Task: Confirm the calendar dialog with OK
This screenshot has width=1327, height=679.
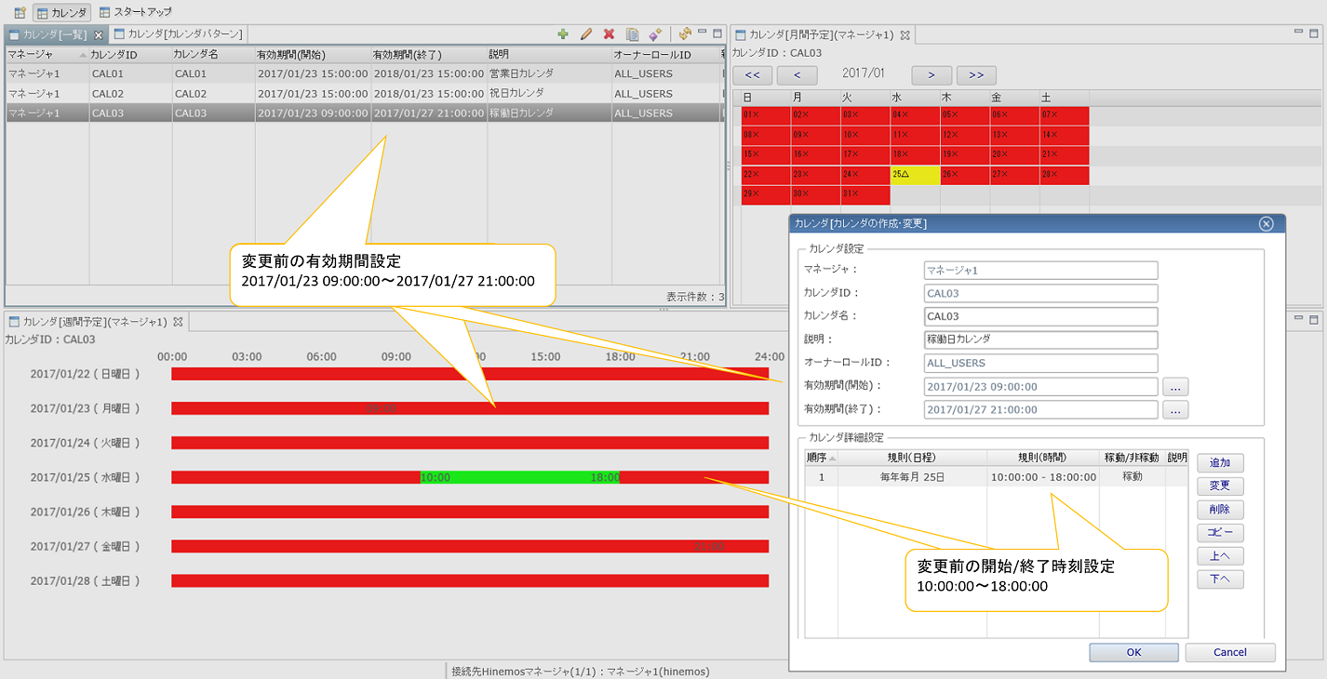Action: (1133, 652)
